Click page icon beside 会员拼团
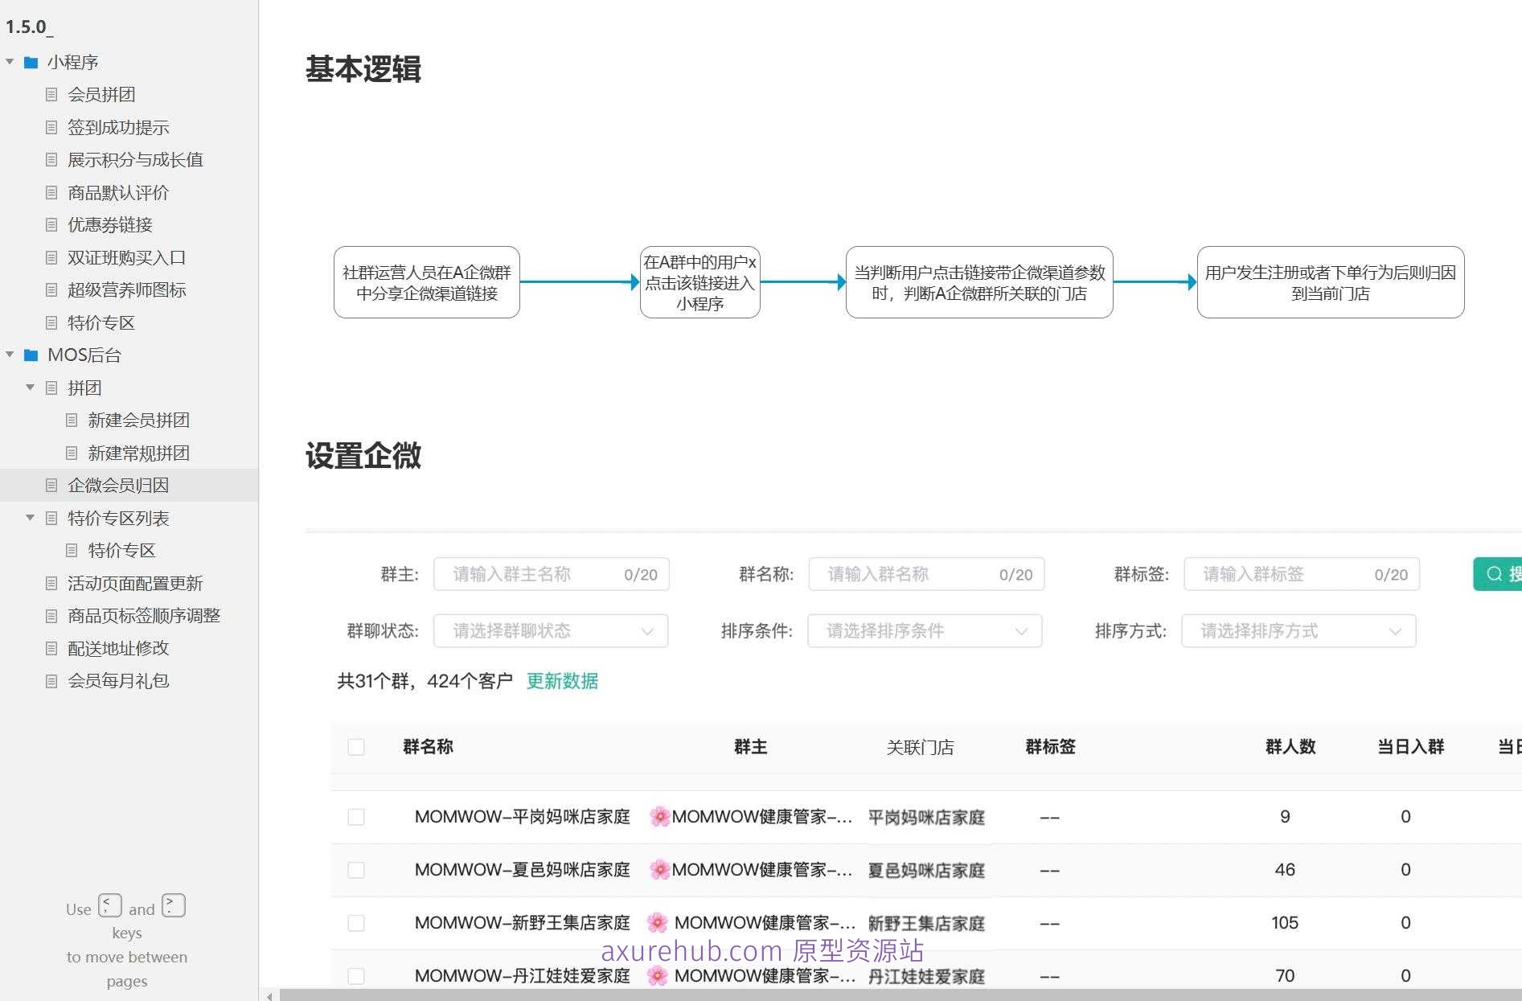Screen dimensions: 1522x1001 tap(51, 95)
